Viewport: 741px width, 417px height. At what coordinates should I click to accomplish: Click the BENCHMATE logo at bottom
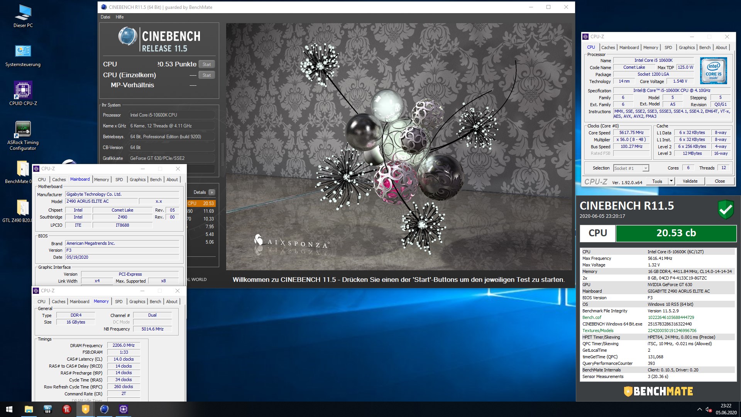point(658,391)
